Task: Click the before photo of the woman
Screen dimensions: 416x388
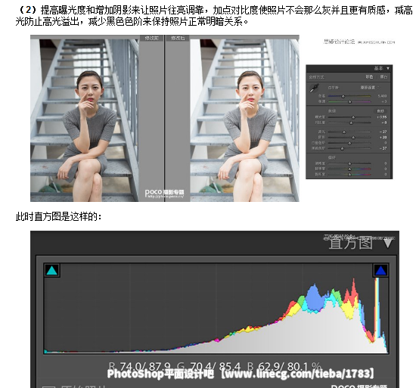Action: click(85, 120)
